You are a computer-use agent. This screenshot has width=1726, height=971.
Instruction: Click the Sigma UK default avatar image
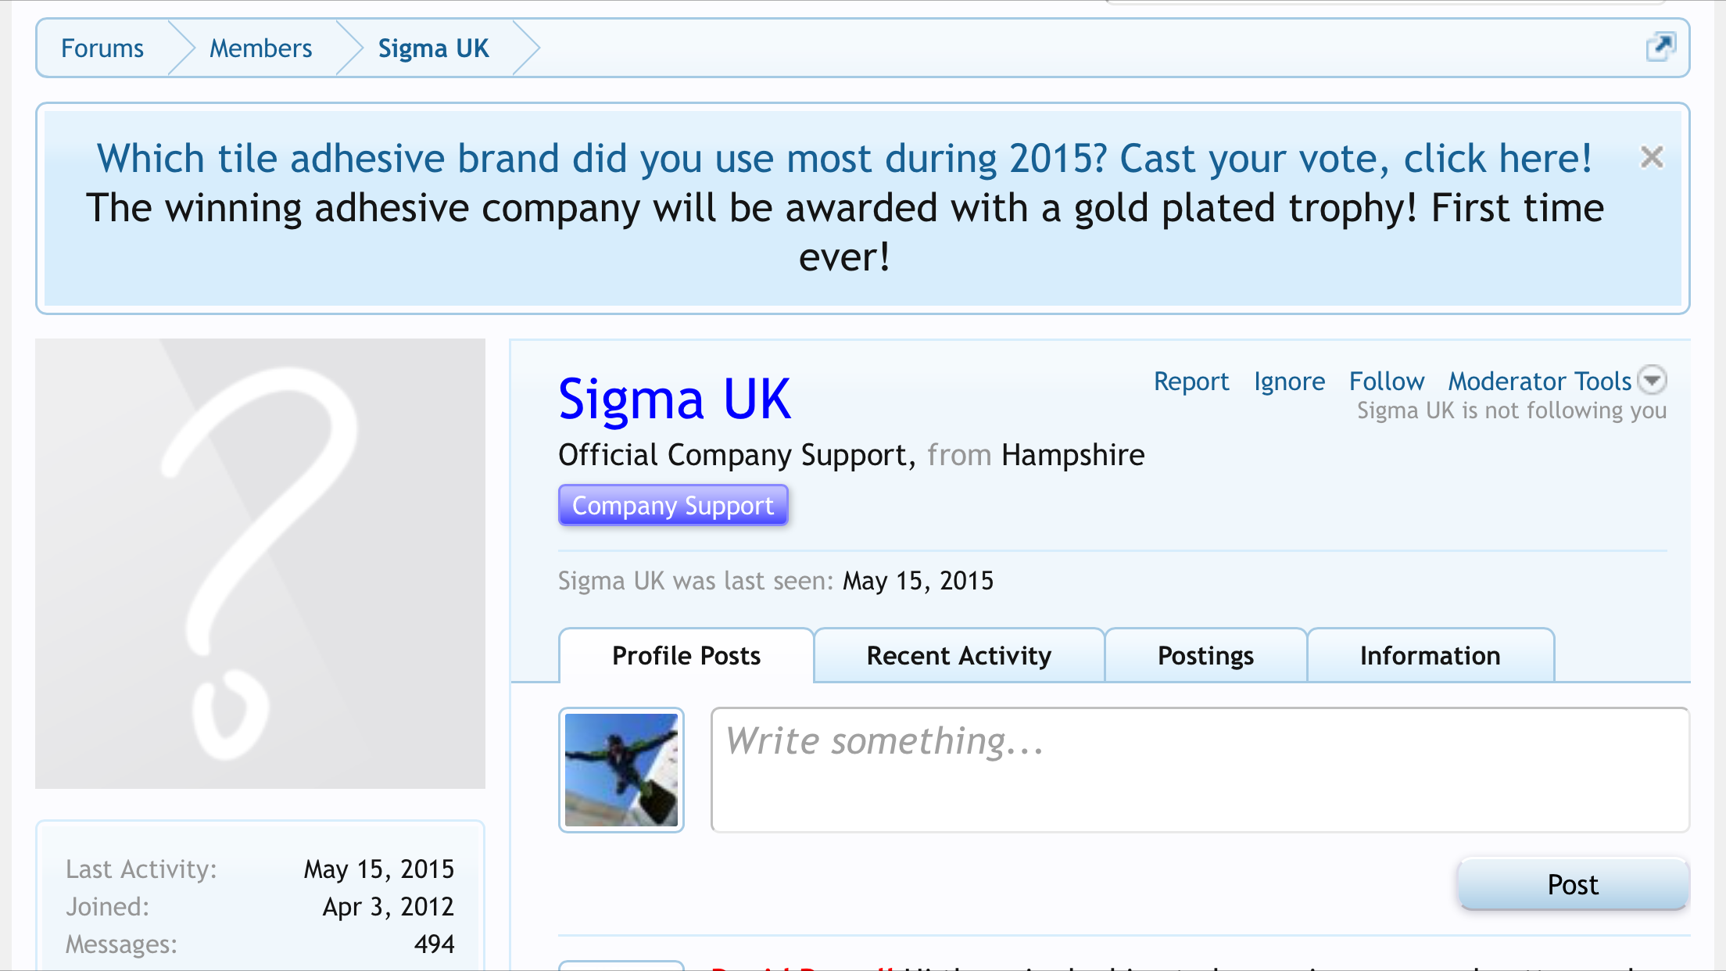coord(260,564)
